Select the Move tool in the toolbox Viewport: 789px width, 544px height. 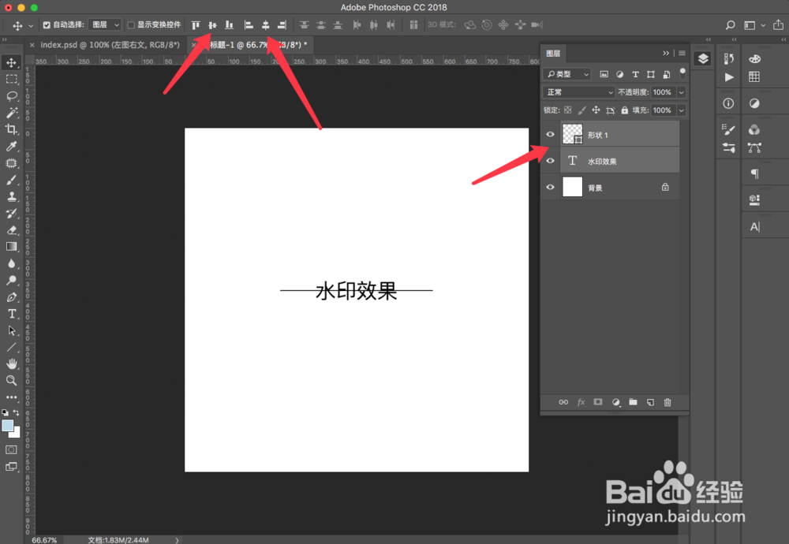11,62
